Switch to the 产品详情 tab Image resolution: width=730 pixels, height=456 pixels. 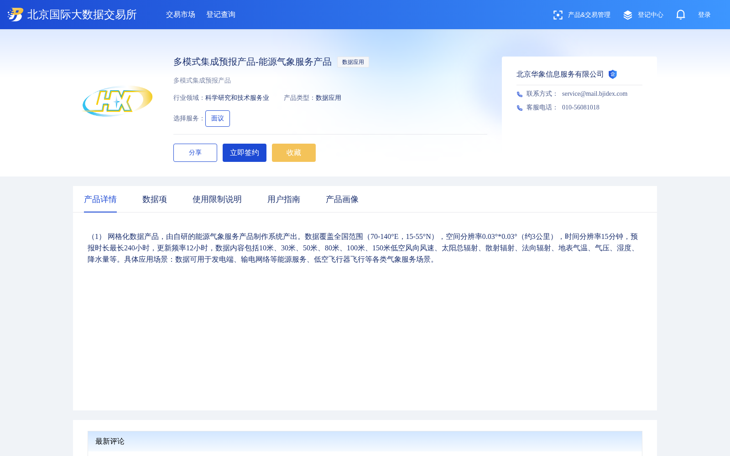point(100,199)
